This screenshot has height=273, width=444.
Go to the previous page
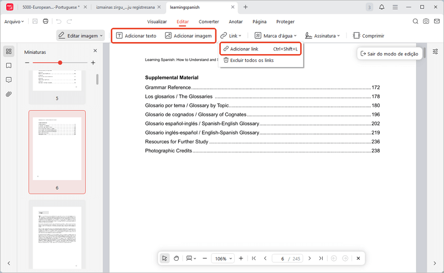pyautogui.click(x=265, y=258)
